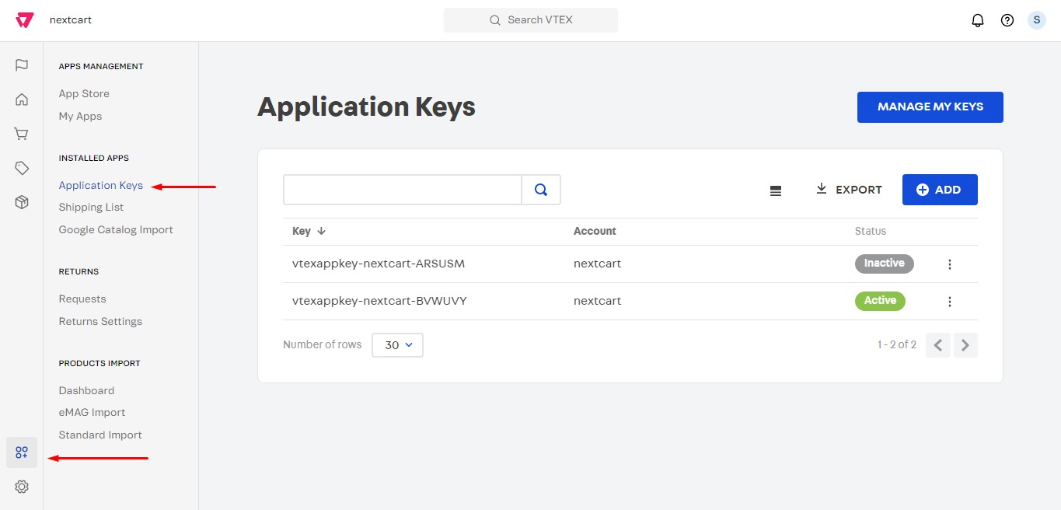Open Standard Import in the sidebar
The image size is (1061, 510).
click(100, 435)
